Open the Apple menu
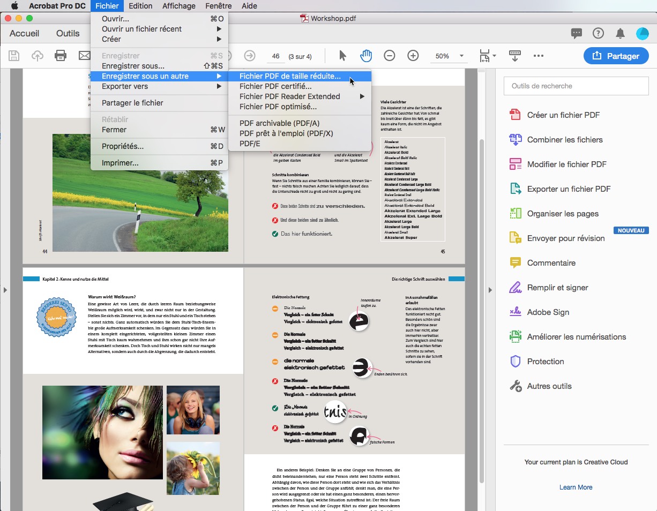This screenshot has width=657, height=511. (14, 6)
